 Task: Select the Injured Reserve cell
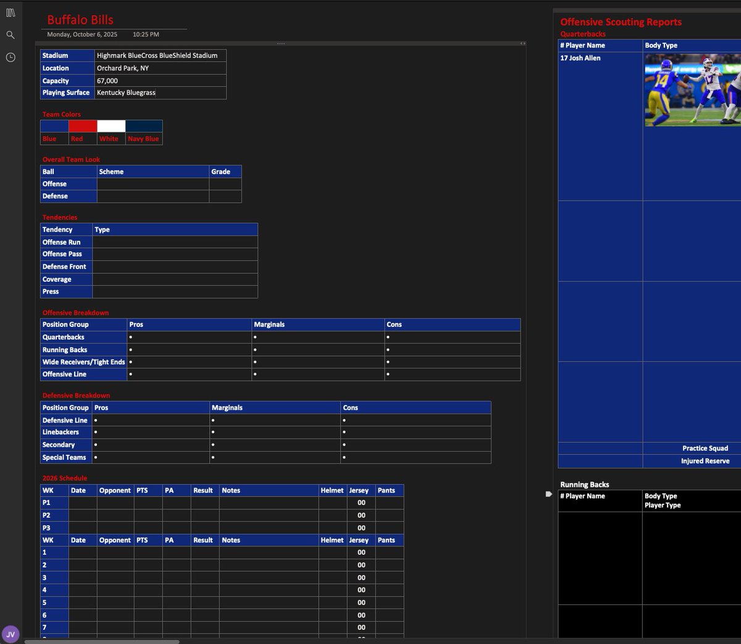click(x=692, y=461)
